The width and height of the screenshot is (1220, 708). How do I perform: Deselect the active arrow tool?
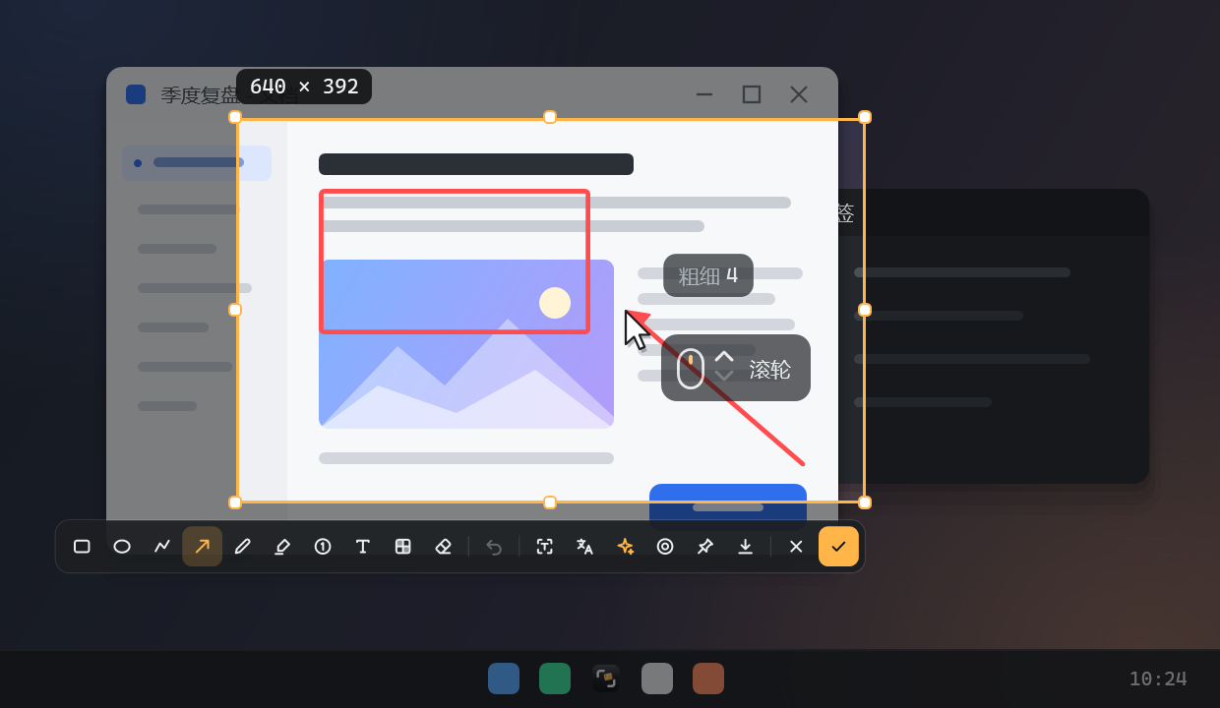click(x=202, y=547)
